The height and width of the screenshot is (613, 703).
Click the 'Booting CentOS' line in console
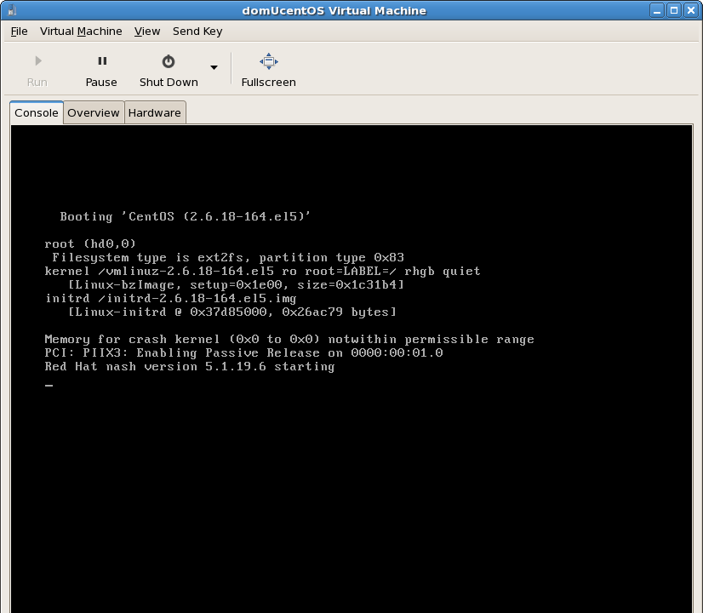click(185, 217)
